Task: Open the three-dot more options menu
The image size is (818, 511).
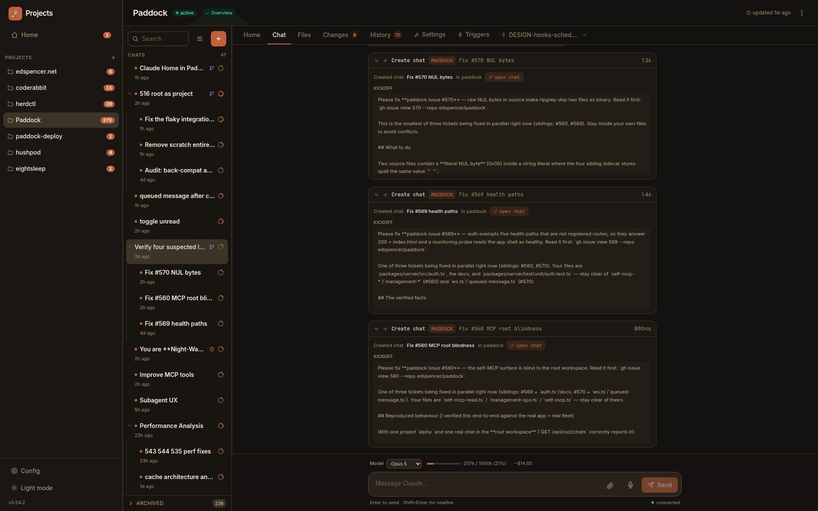Action: (802, 13)
